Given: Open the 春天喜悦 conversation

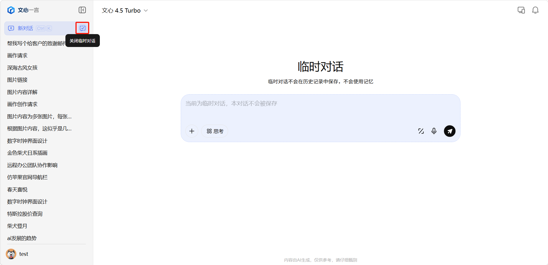Looking at the screenshot, I should point(17,189).
